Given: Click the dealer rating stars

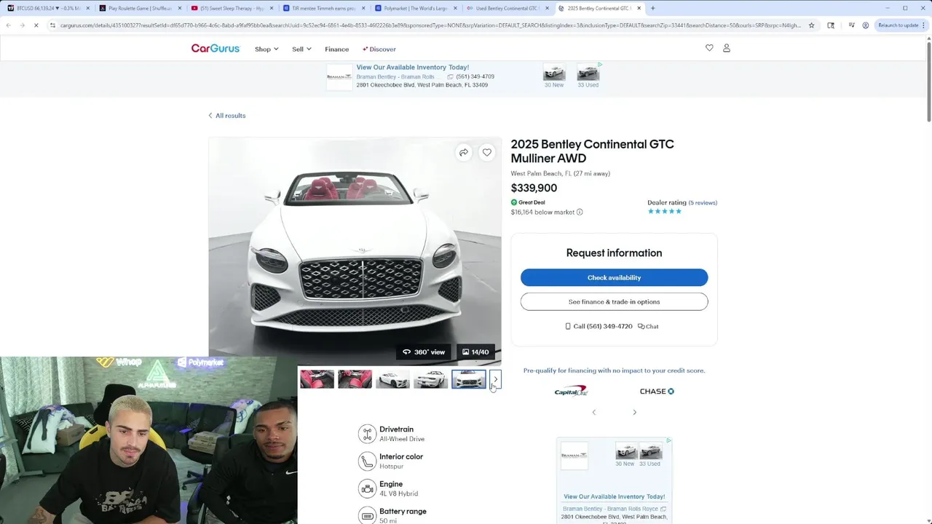Looking at the screenshot, I should (665, 212).
